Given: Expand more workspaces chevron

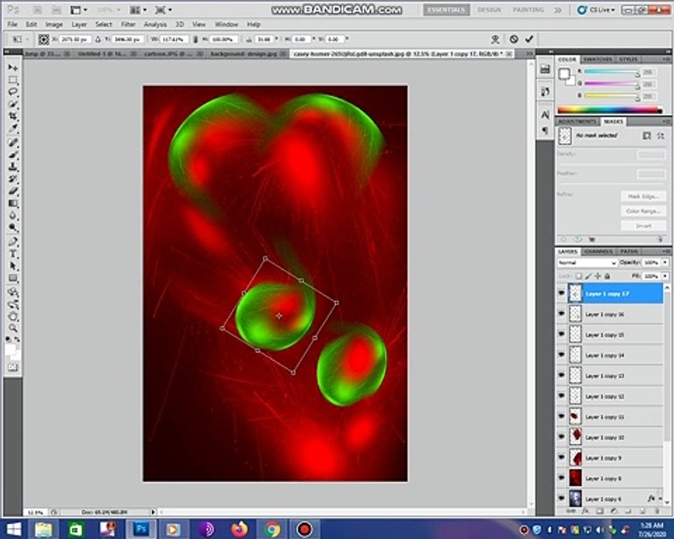Looking at the screenshot, I should (557, 10).
